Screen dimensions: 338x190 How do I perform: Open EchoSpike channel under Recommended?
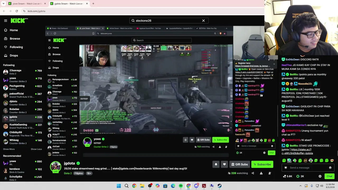pyautogui.click(x=22, y=178)
